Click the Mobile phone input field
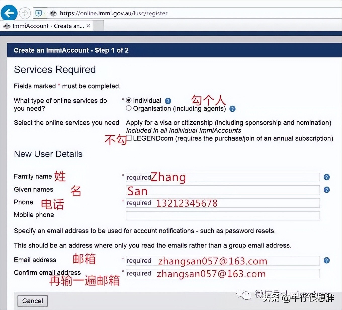The image size is (342, 310). tap(223, 216)
